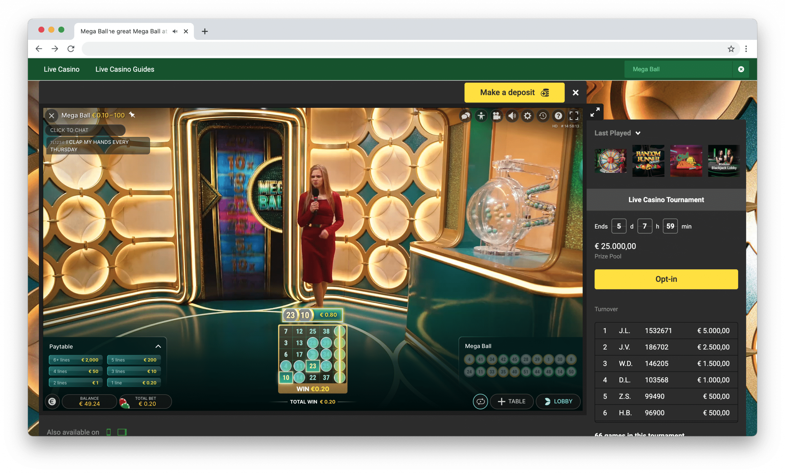Screen dimensions: 785x473
Task: Open the responsible gaming person icon
Action: click(x=481, y=116)
